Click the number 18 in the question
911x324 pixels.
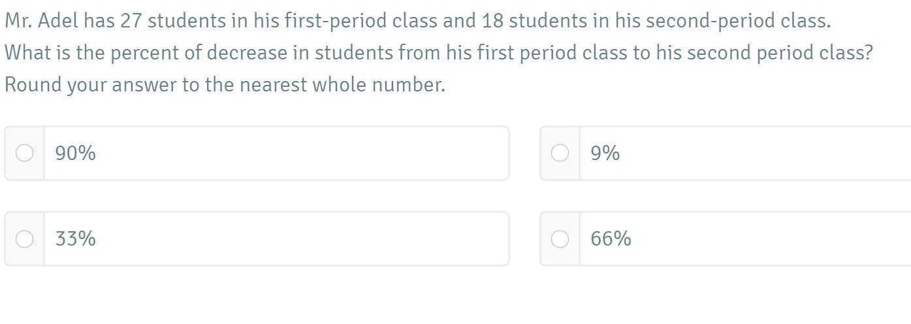[x=492, y=21]
